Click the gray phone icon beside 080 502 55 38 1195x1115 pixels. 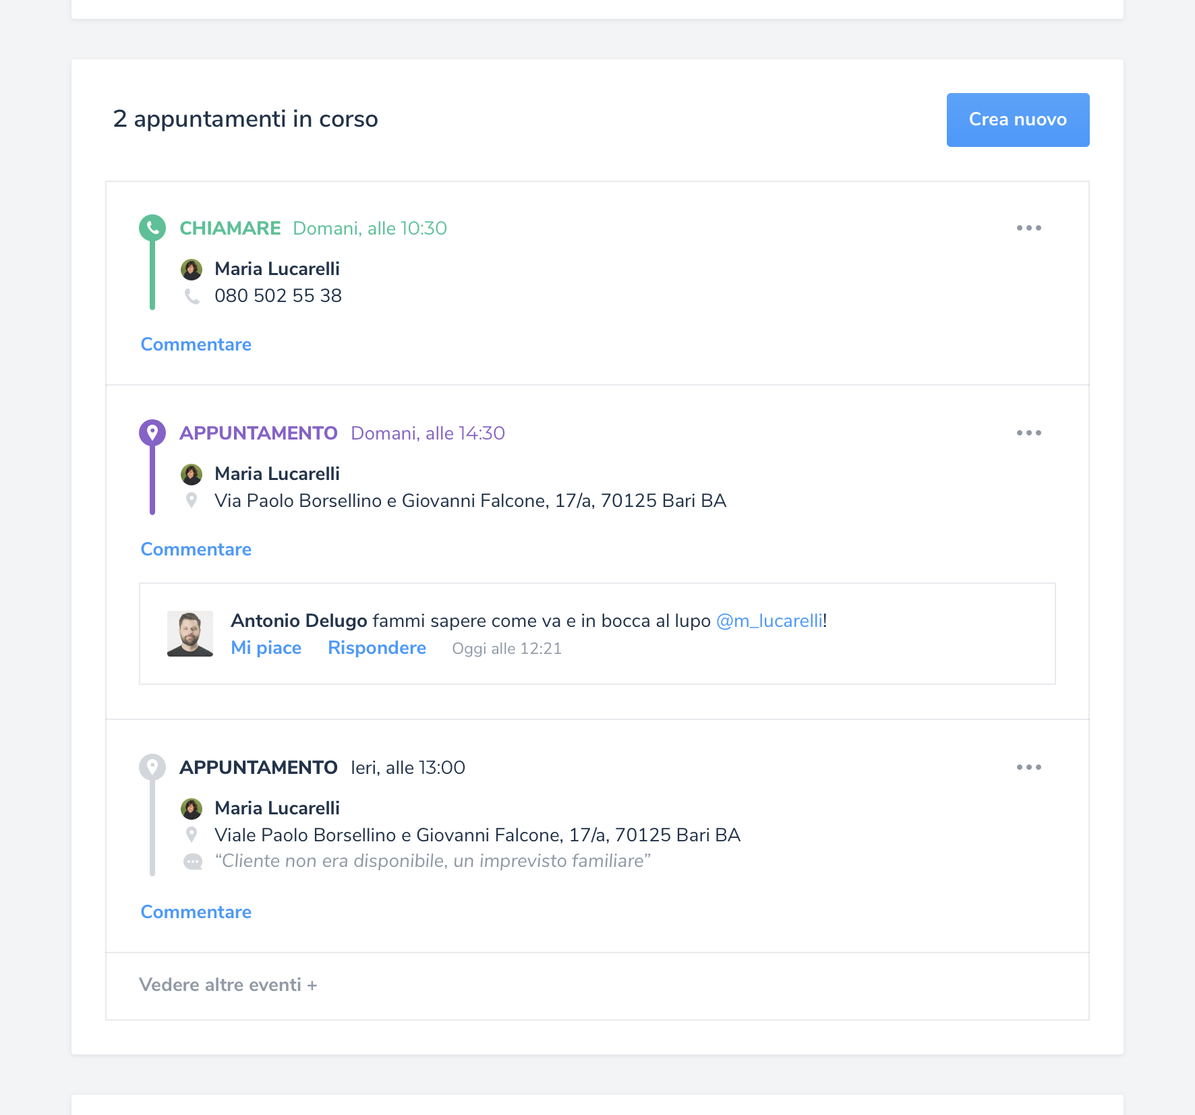[x=192, y=296]
